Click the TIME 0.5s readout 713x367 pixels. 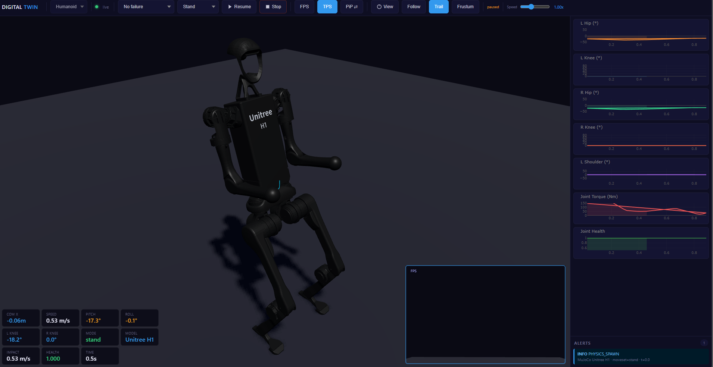click(100, 356)
